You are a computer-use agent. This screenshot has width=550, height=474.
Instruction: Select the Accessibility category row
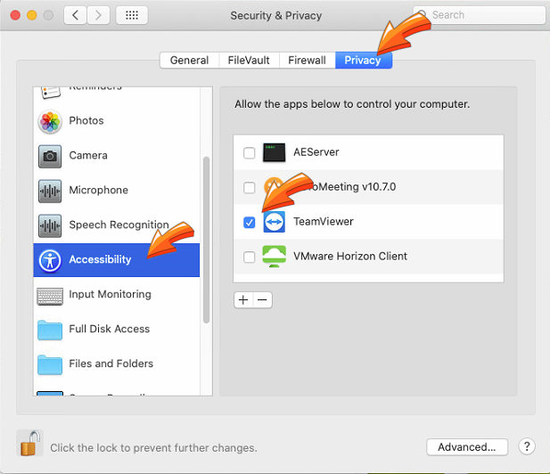117,260
